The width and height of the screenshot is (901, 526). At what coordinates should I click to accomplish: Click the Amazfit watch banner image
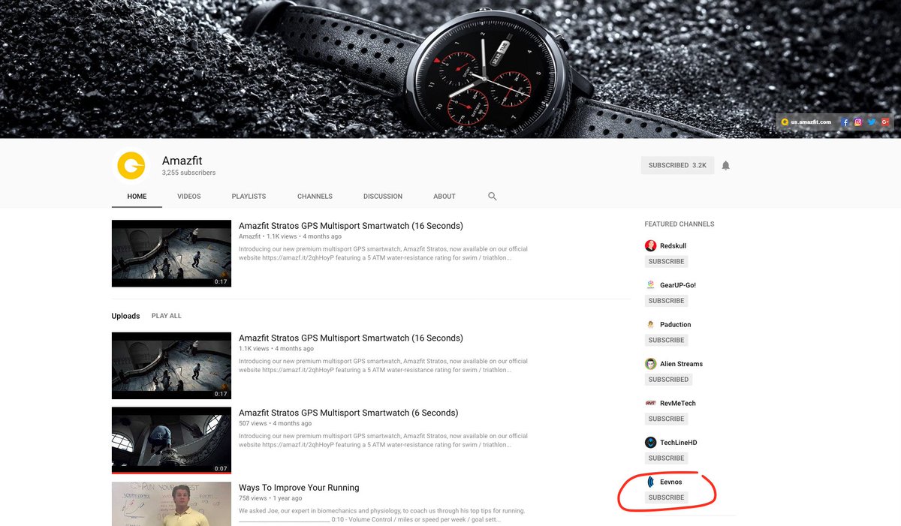[450, 69]
